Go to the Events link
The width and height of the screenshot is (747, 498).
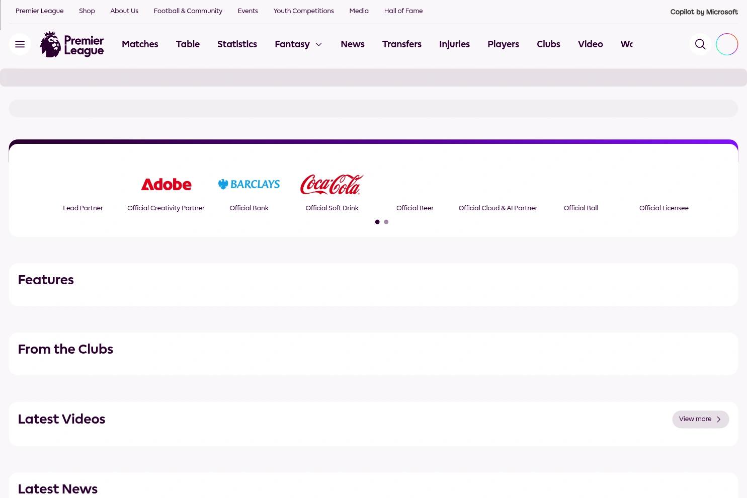tap(248, 11)
